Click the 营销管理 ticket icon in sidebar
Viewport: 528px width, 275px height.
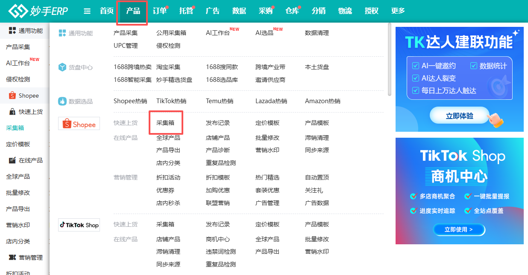[12, 258]
